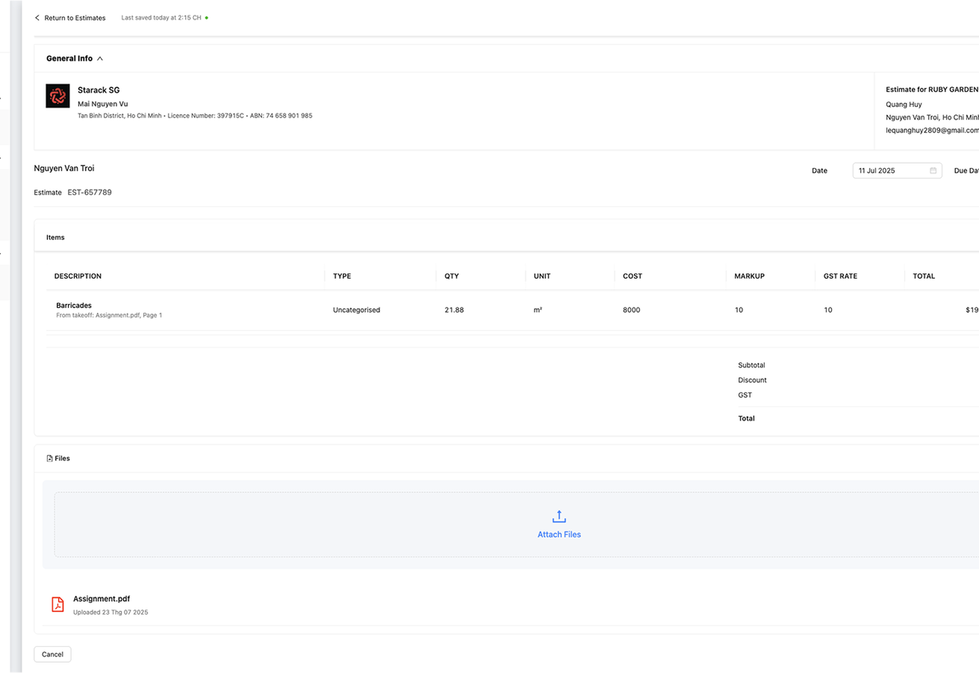
Task: Click the red PDF icon for Assignment.pdf
Action: 58,604
